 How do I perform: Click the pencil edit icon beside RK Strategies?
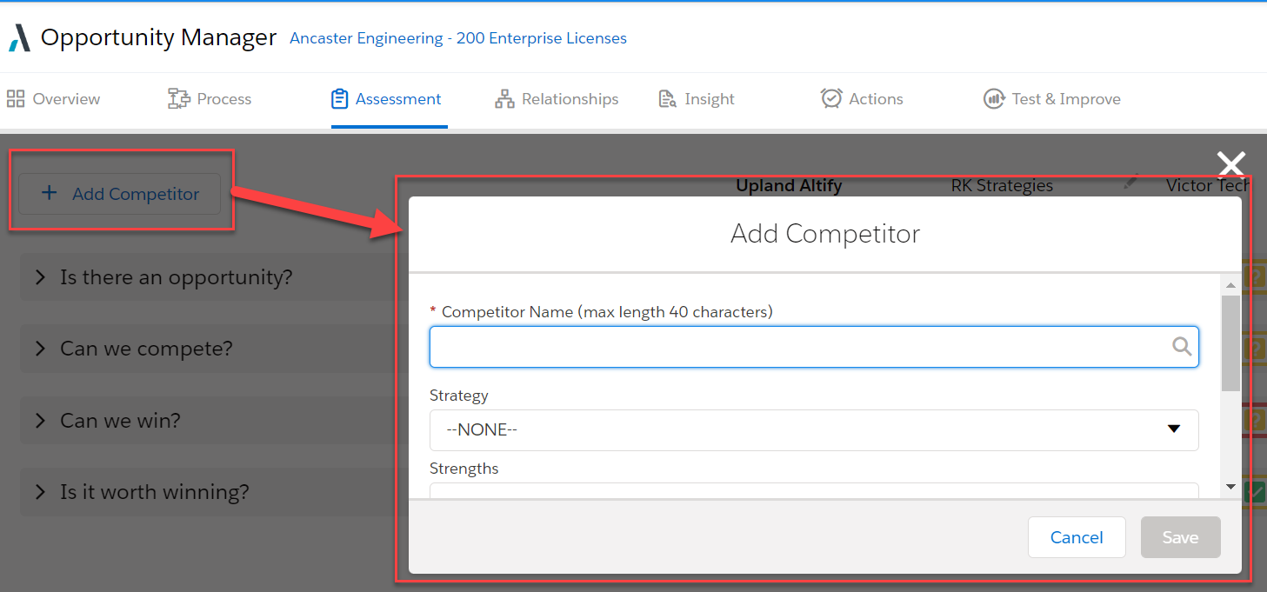(x=1130, y=182)
